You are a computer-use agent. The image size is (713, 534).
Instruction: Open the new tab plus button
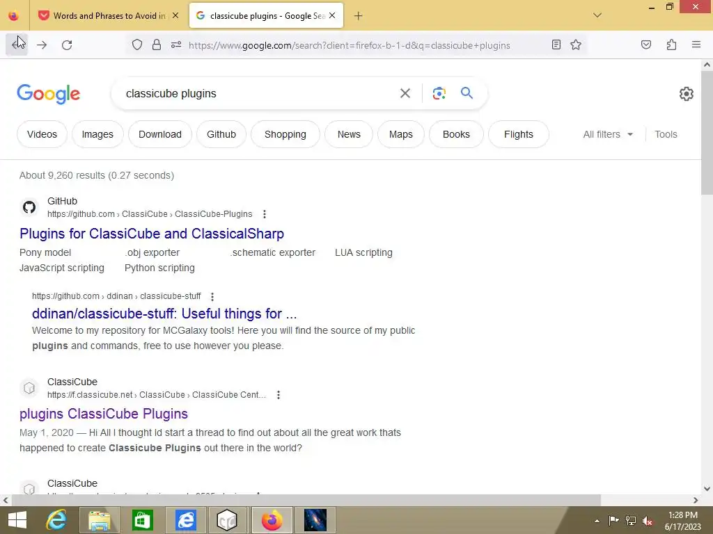coord(359,16)
